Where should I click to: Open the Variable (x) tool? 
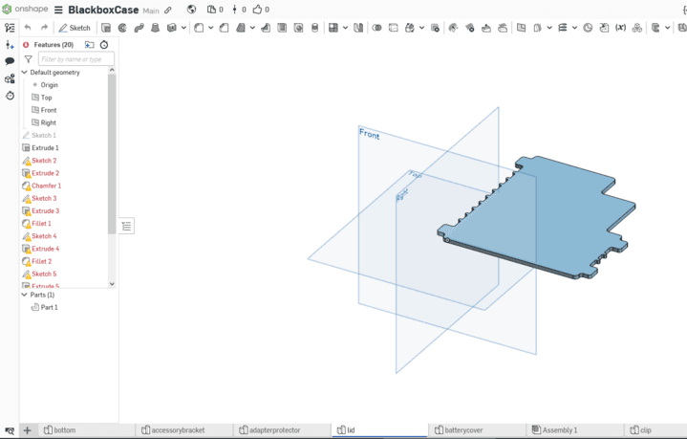click(x=620, y=28)
